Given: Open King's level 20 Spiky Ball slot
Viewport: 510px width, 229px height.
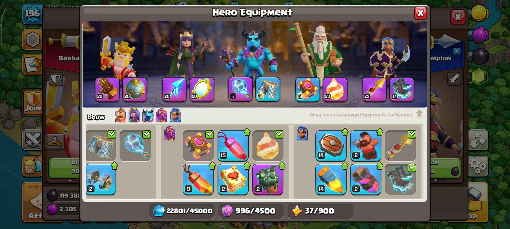Looking at the screenshot, I should click(x=135, y=89).
